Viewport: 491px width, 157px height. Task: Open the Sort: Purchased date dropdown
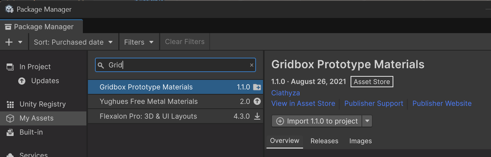click(x=73, y=42)
